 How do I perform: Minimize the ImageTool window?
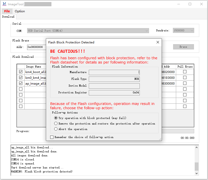coord(178,4)
